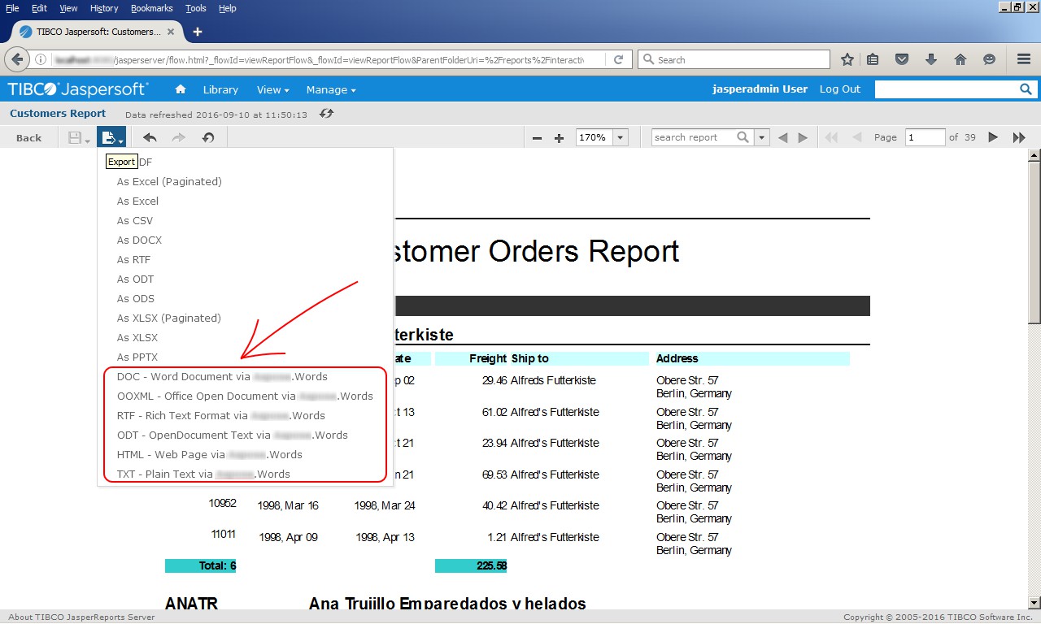Open the chat smiley icon in toolbar

(x=989, y=59)
